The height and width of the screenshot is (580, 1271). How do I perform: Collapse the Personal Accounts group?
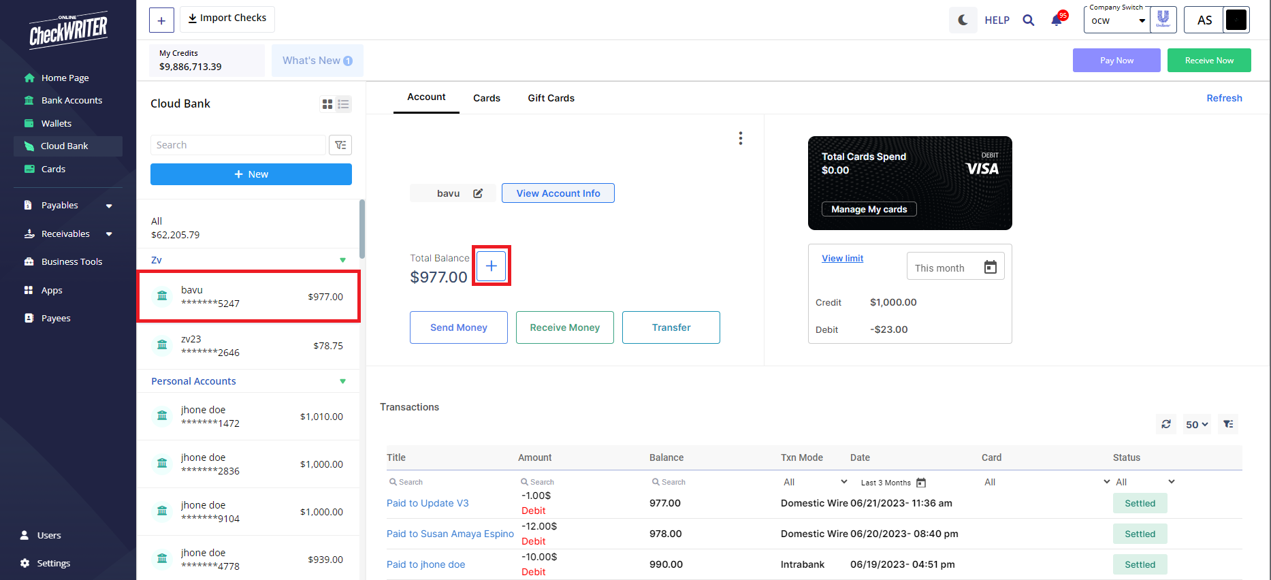342,381
